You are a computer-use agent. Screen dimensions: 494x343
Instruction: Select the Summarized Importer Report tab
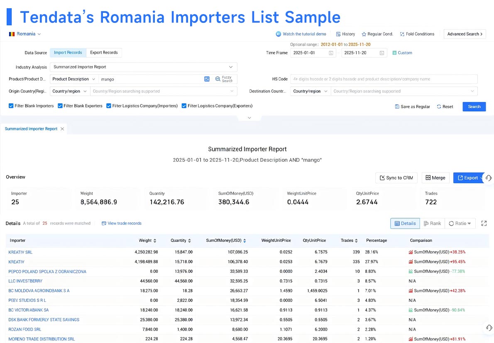[31, 129]
